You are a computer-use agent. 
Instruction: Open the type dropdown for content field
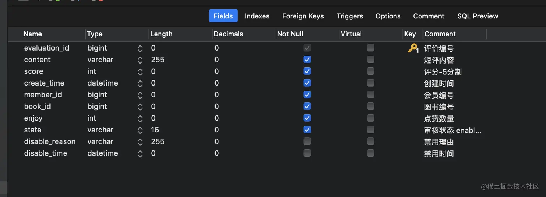pyautogui.click(x=140, y=60)
